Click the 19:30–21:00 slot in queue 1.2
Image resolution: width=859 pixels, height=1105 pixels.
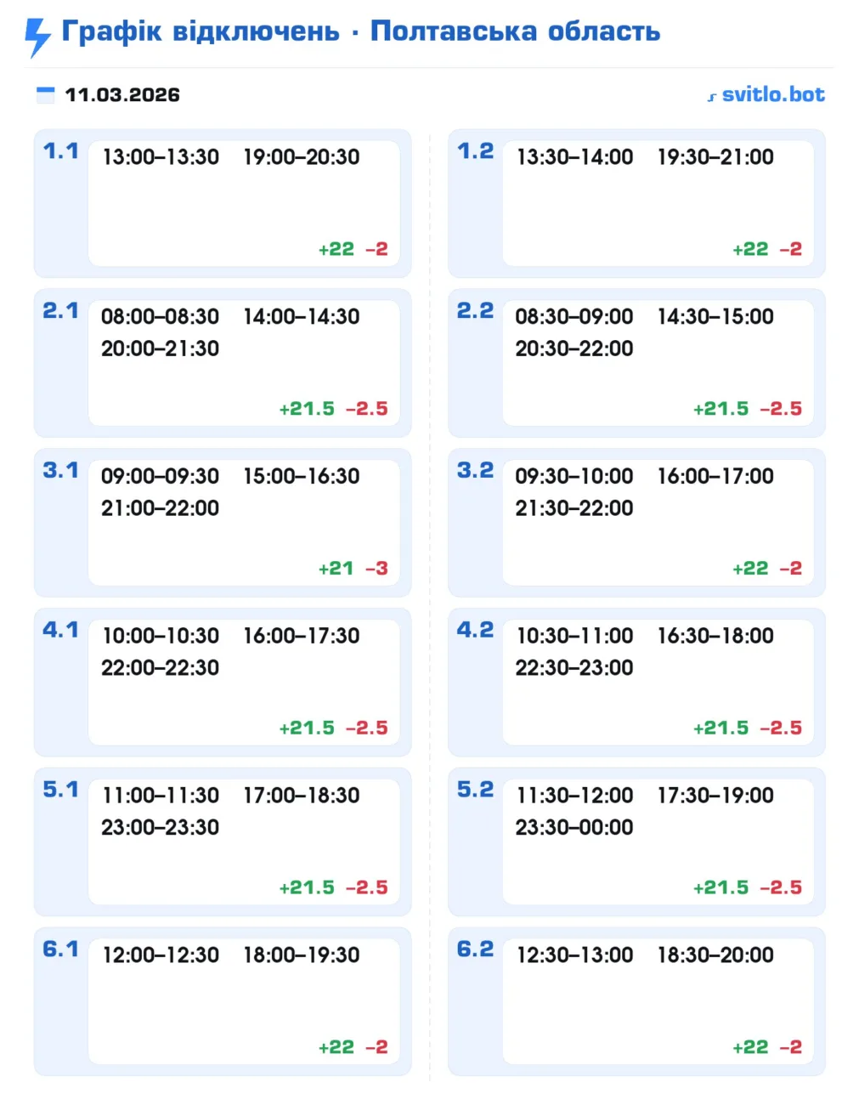715,157
